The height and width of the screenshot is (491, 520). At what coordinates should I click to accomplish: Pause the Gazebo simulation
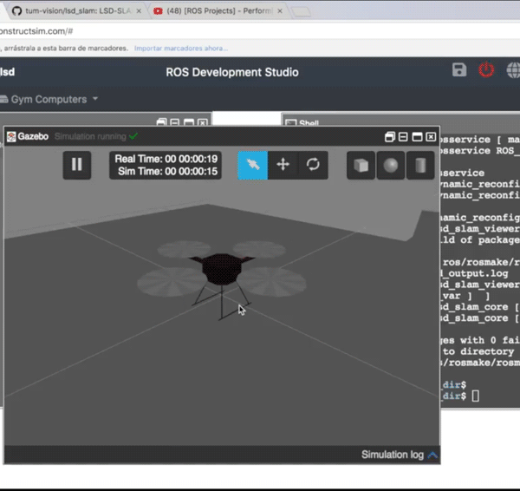(77, 165)
